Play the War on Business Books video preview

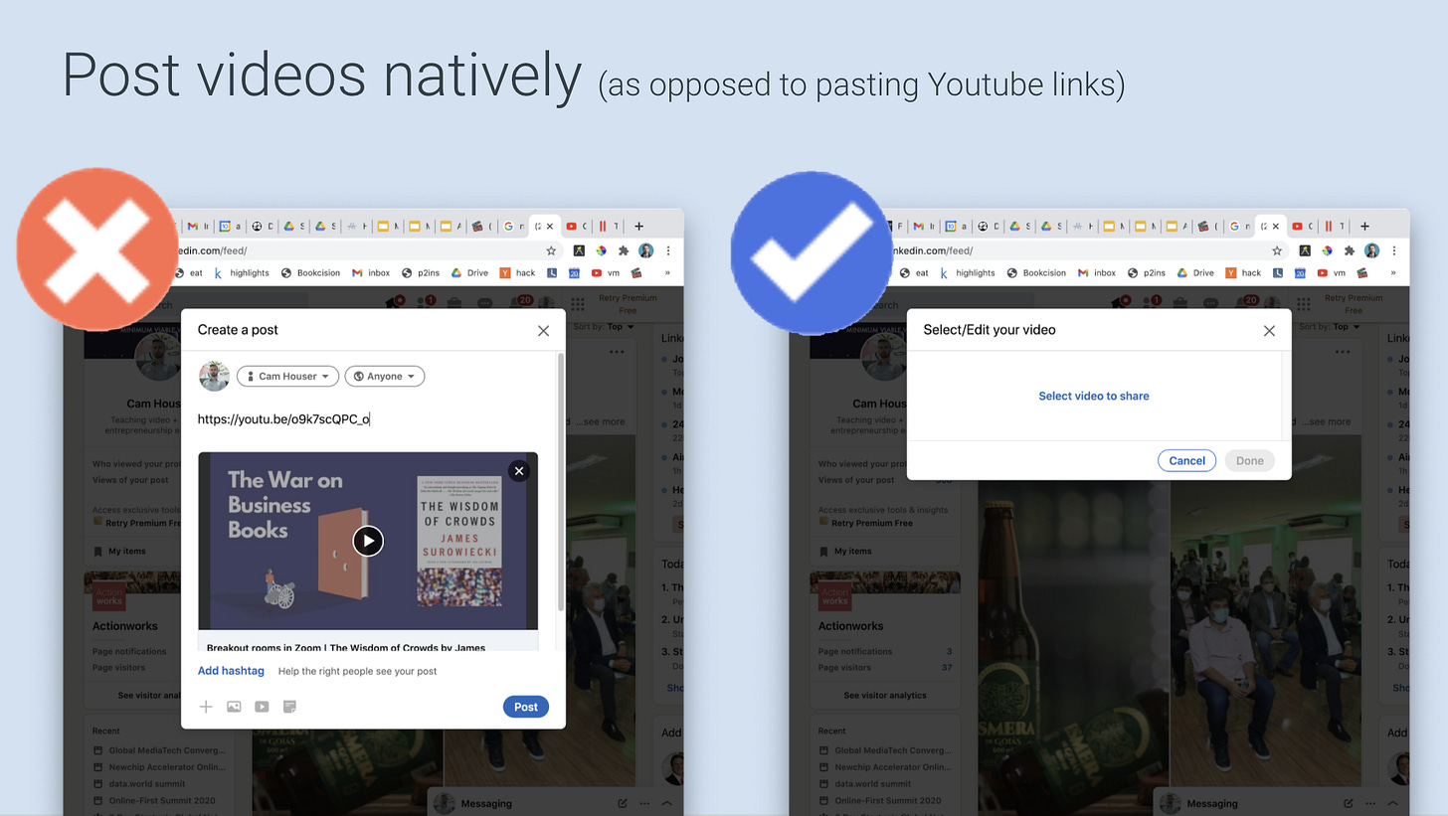(x=368, y=541)
